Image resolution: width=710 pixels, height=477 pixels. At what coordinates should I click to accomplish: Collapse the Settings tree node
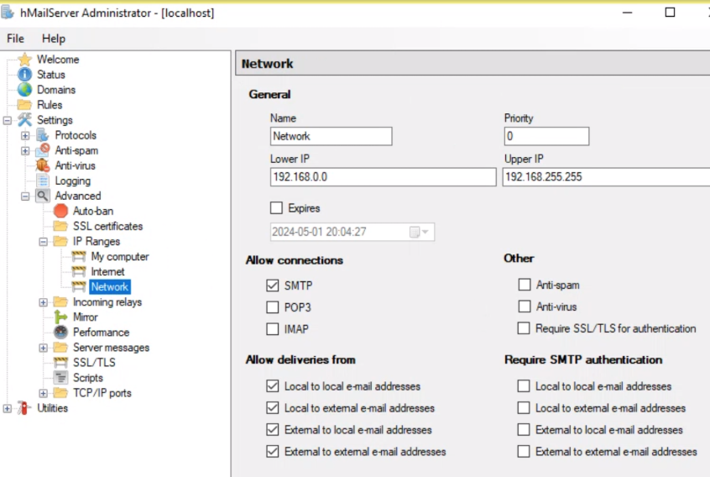tap(8, 120)
